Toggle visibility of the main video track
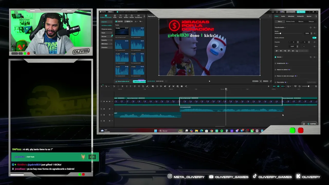The height and width of the screenshot is (185, 329). coord(107,101)
